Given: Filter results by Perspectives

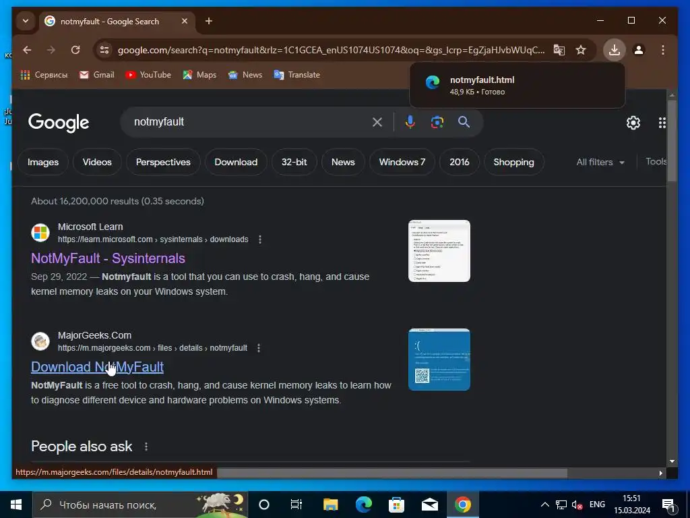Looking at the screenshot, I should click(163, 162).
